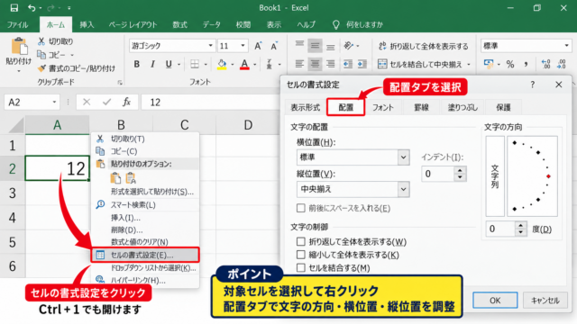Click the dialog help question mark
Viewport: 577px width, 324px height.
pyautogui.click(x=532, y=85)
